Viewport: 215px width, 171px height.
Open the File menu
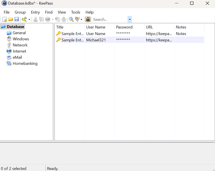point(6,12)
